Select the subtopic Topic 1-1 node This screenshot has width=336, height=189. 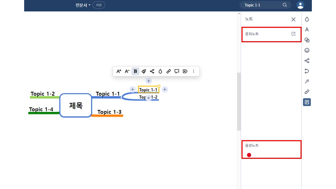tap(148, 90)
